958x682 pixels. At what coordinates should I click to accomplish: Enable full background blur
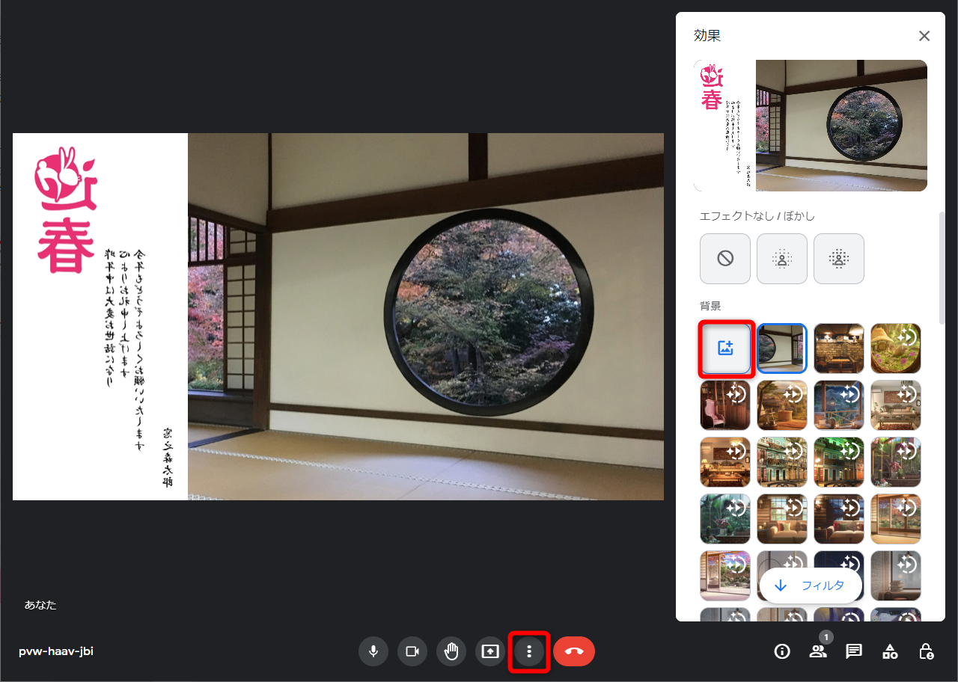coord(839,259)
